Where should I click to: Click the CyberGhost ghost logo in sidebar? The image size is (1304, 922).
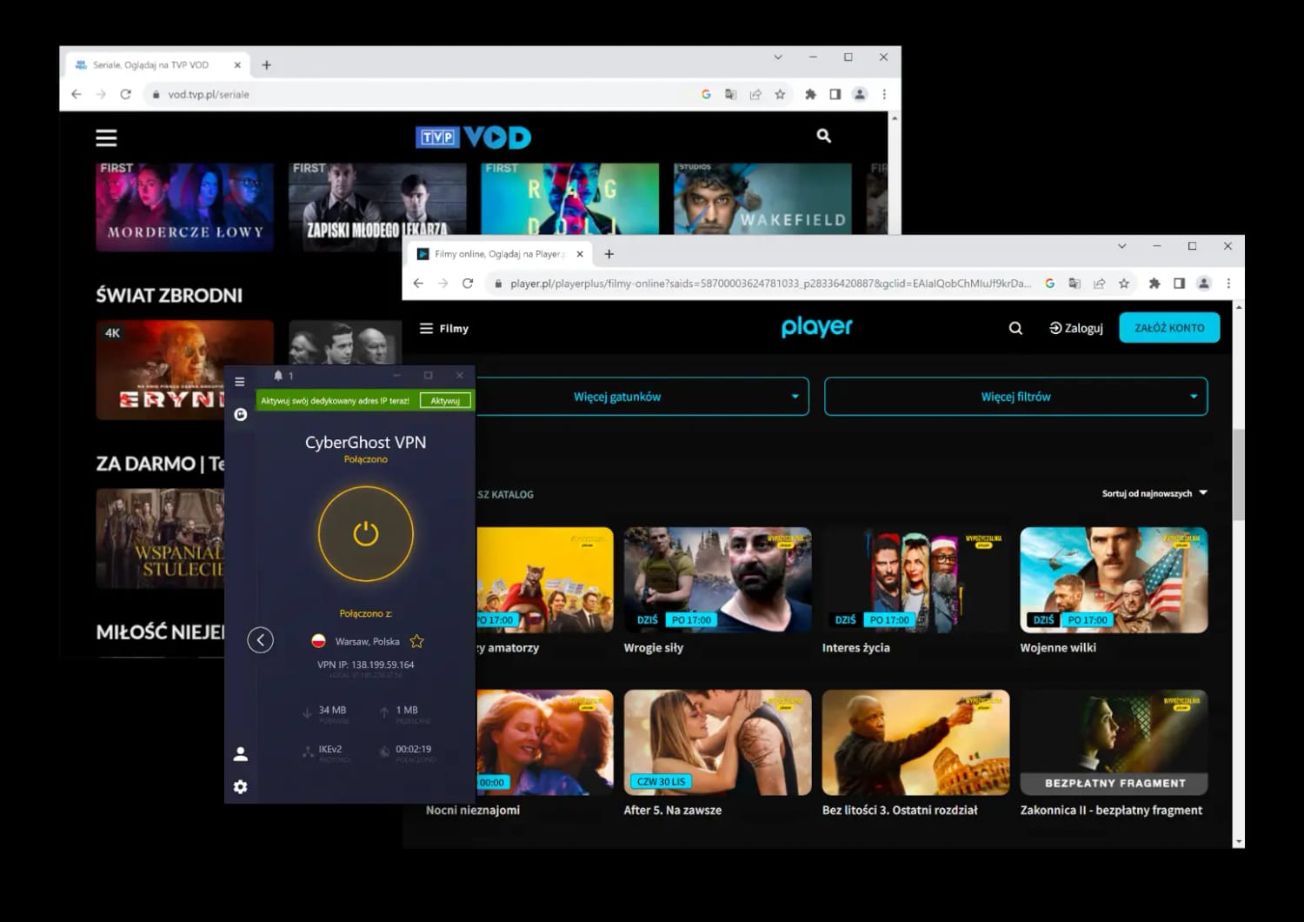241,414
